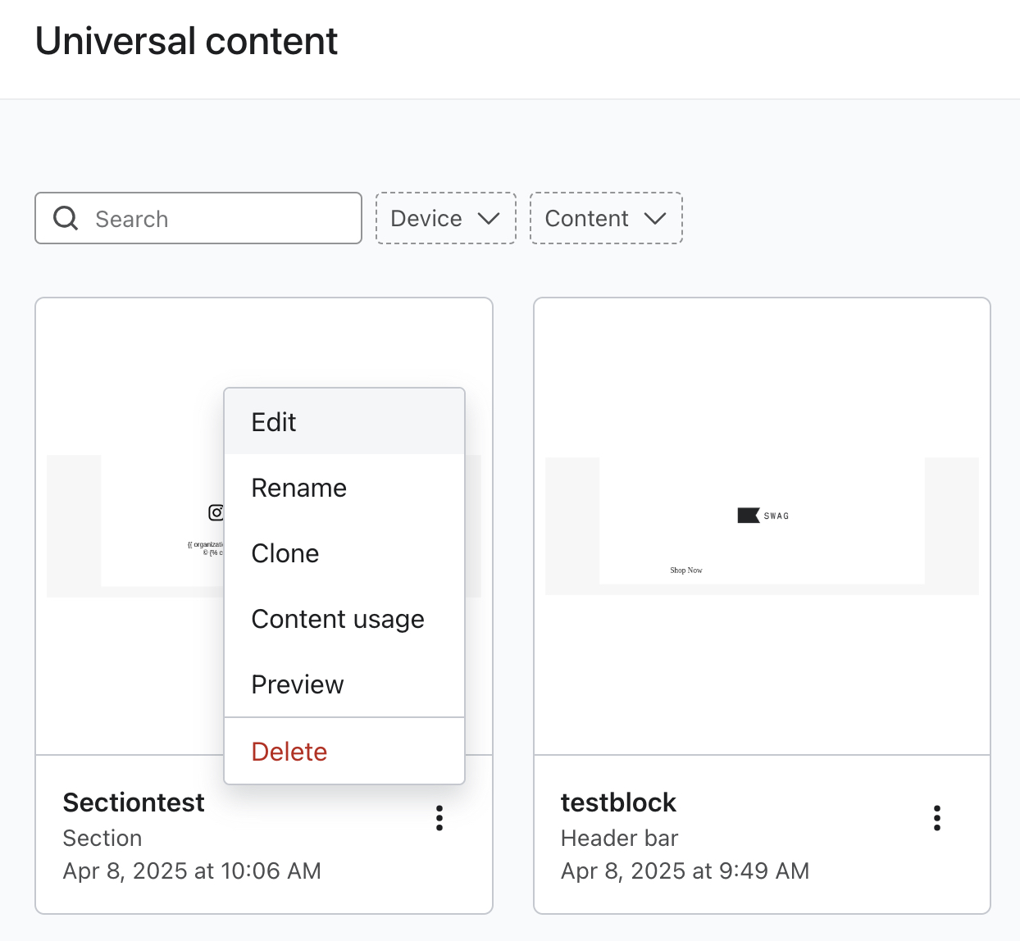The image size is (1020, 941).
Task: Click the Shop Now link in testblock preview
Action: pos(686,570)
